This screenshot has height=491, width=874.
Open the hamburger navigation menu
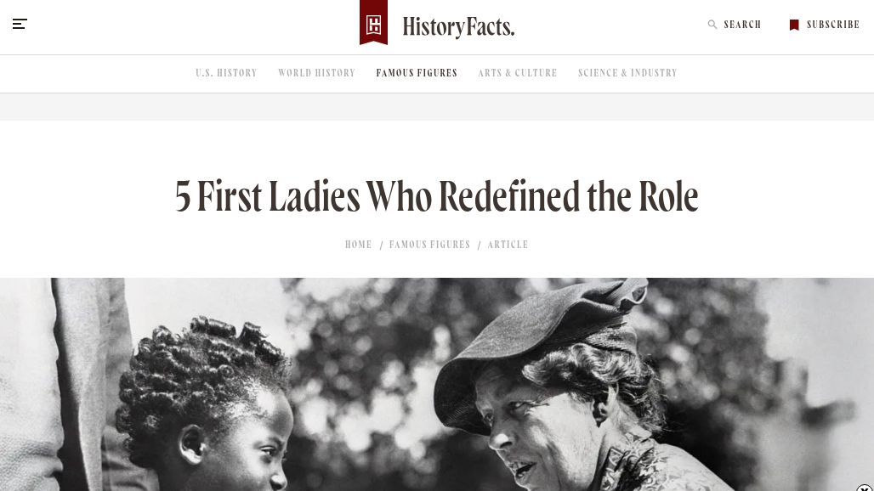(20, 24)
